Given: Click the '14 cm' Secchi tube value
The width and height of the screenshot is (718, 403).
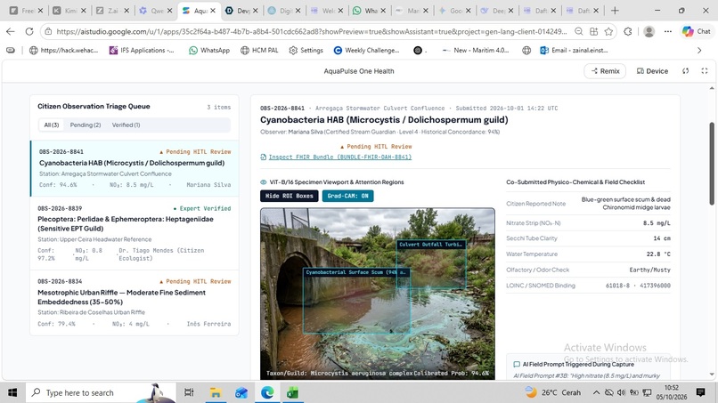Looking at the screenshot, I should click(662, 238).
